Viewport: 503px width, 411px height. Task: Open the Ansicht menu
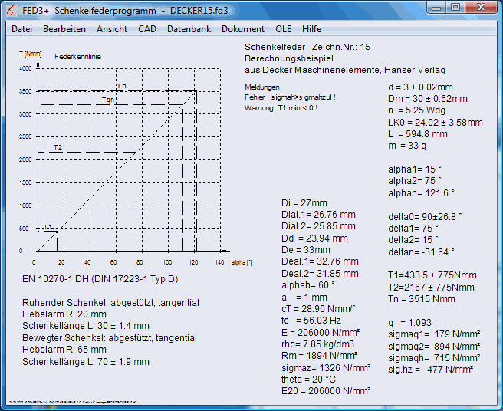pos(112,29)
